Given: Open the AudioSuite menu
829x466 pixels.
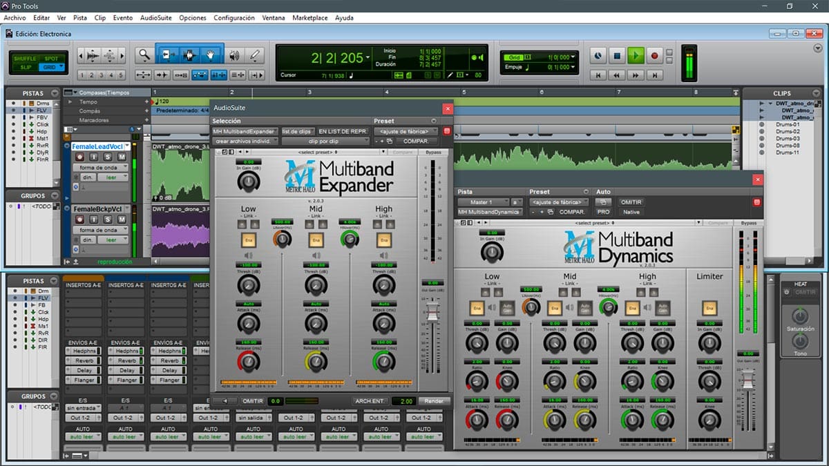Looking at the screenshot, I should [156, 17].
